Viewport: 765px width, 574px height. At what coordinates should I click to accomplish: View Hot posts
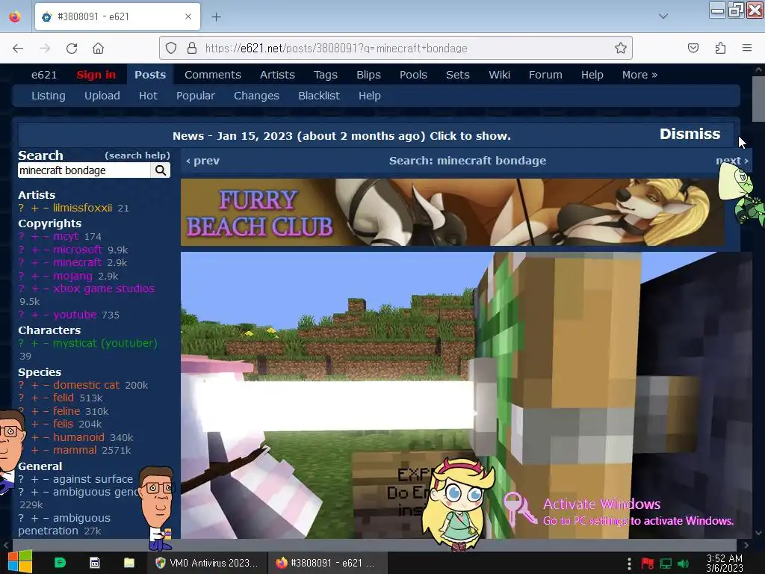(148, 96)
